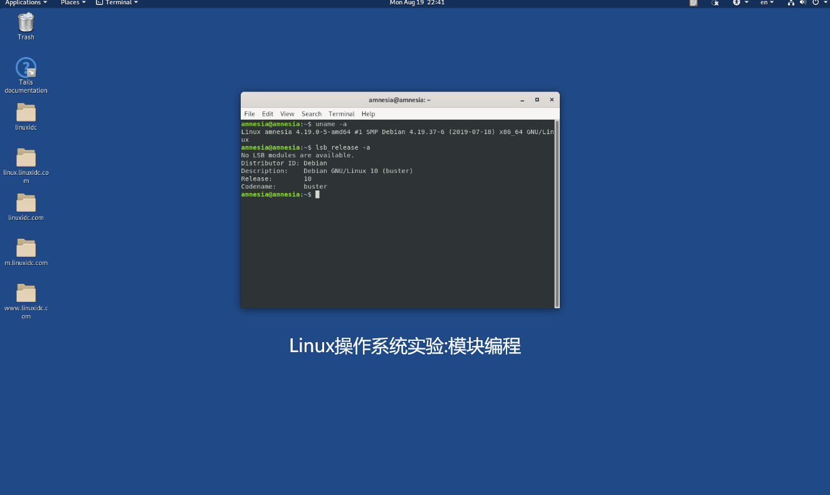This screenshot has width=830, height=495.
Task: Expand the Applications menu
Action: (26, 3)
